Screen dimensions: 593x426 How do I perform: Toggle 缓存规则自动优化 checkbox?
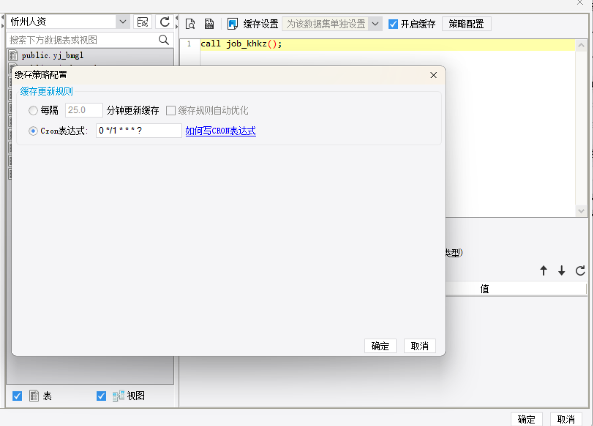click(171, 110)
